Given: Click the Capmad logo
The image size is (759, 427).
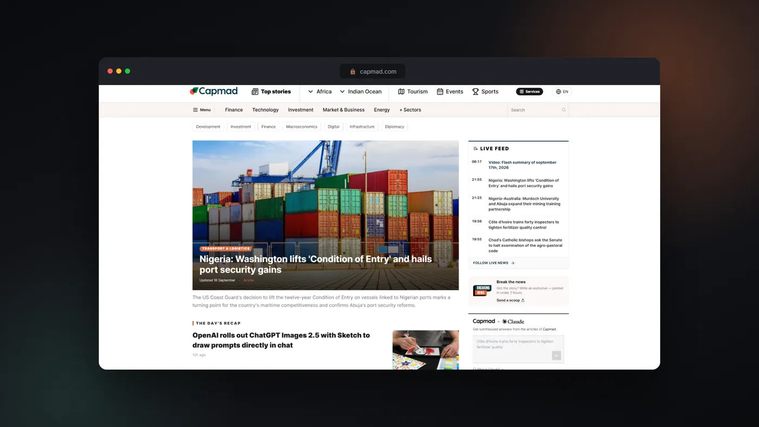Looking at the screenshot, I should [x=214, y=92].
